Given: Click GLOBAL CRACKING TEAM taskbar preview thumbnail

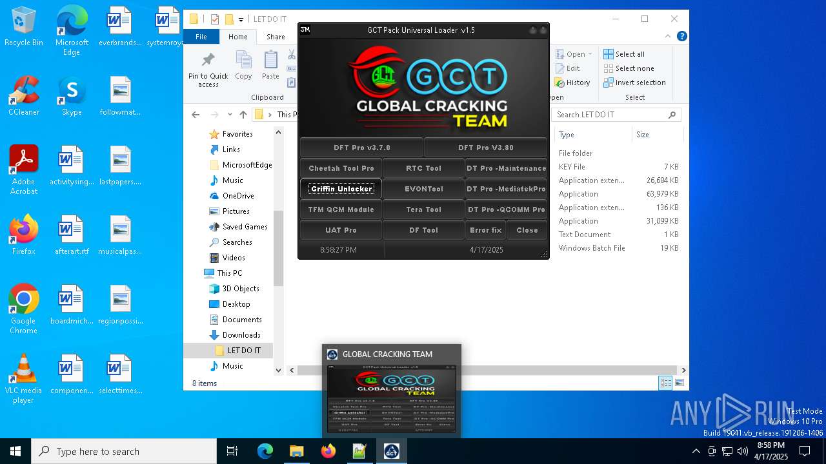Looking at the screenshot, I should 392,391.
